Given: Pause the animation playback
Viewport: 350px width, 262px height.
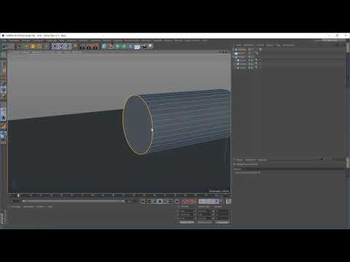Looking at the screenshot, I should coord(160,201).
